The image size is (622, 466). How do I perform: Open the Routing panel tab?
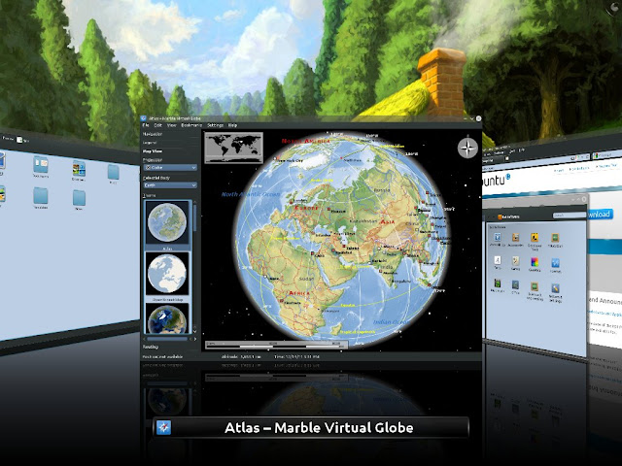[x=151, y=347]
